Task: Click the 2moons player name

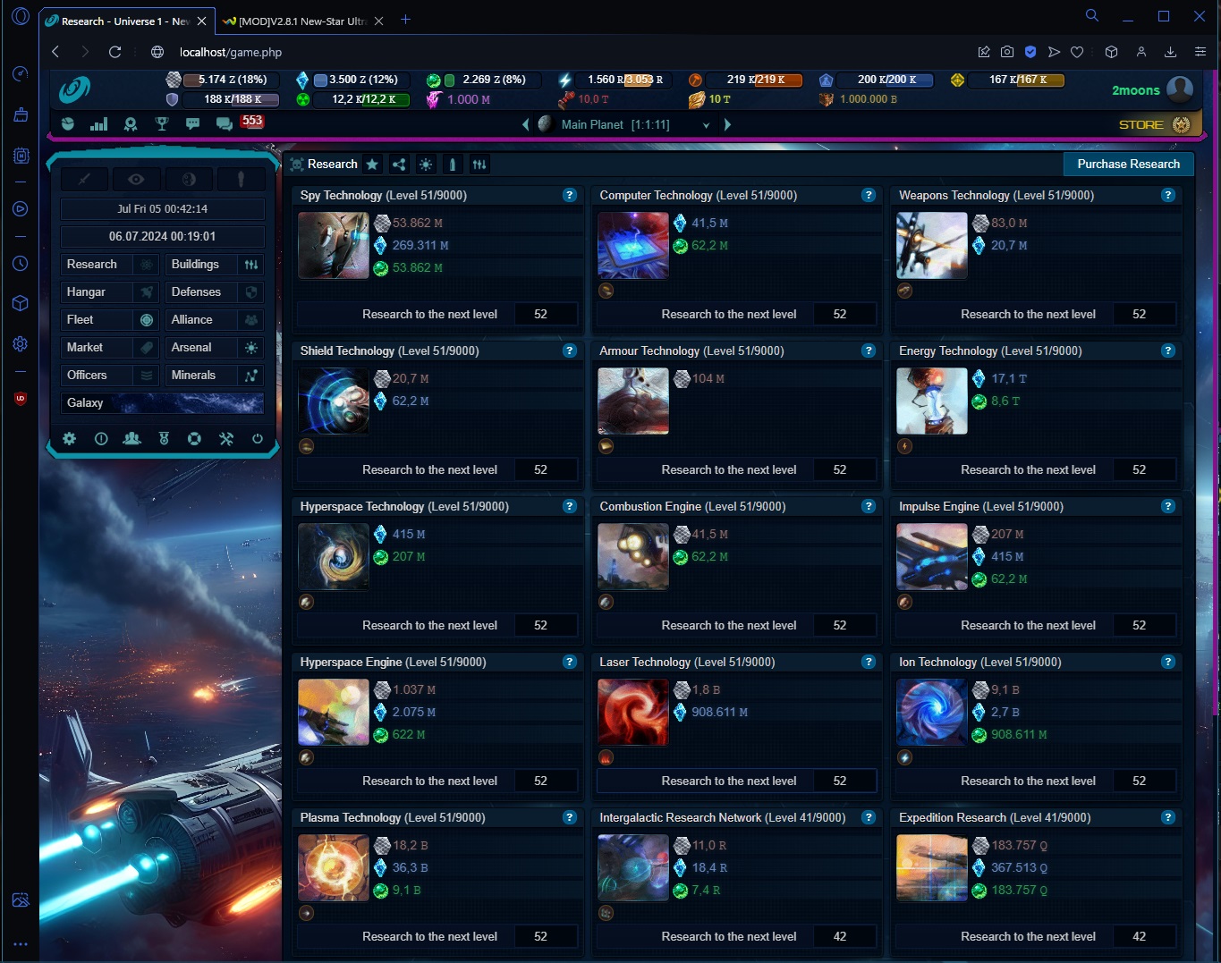Action: tap(1135, 90)
